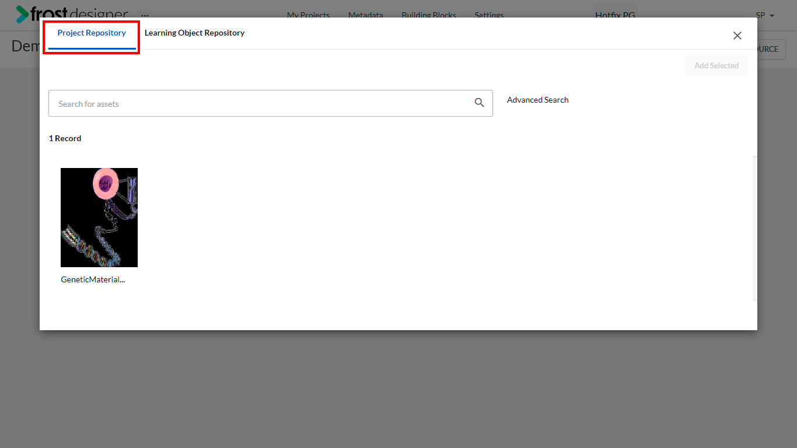This screenshot has height=448, width=797.
Task: Open the Learning Object Repository tab
Action: point(194,33)
